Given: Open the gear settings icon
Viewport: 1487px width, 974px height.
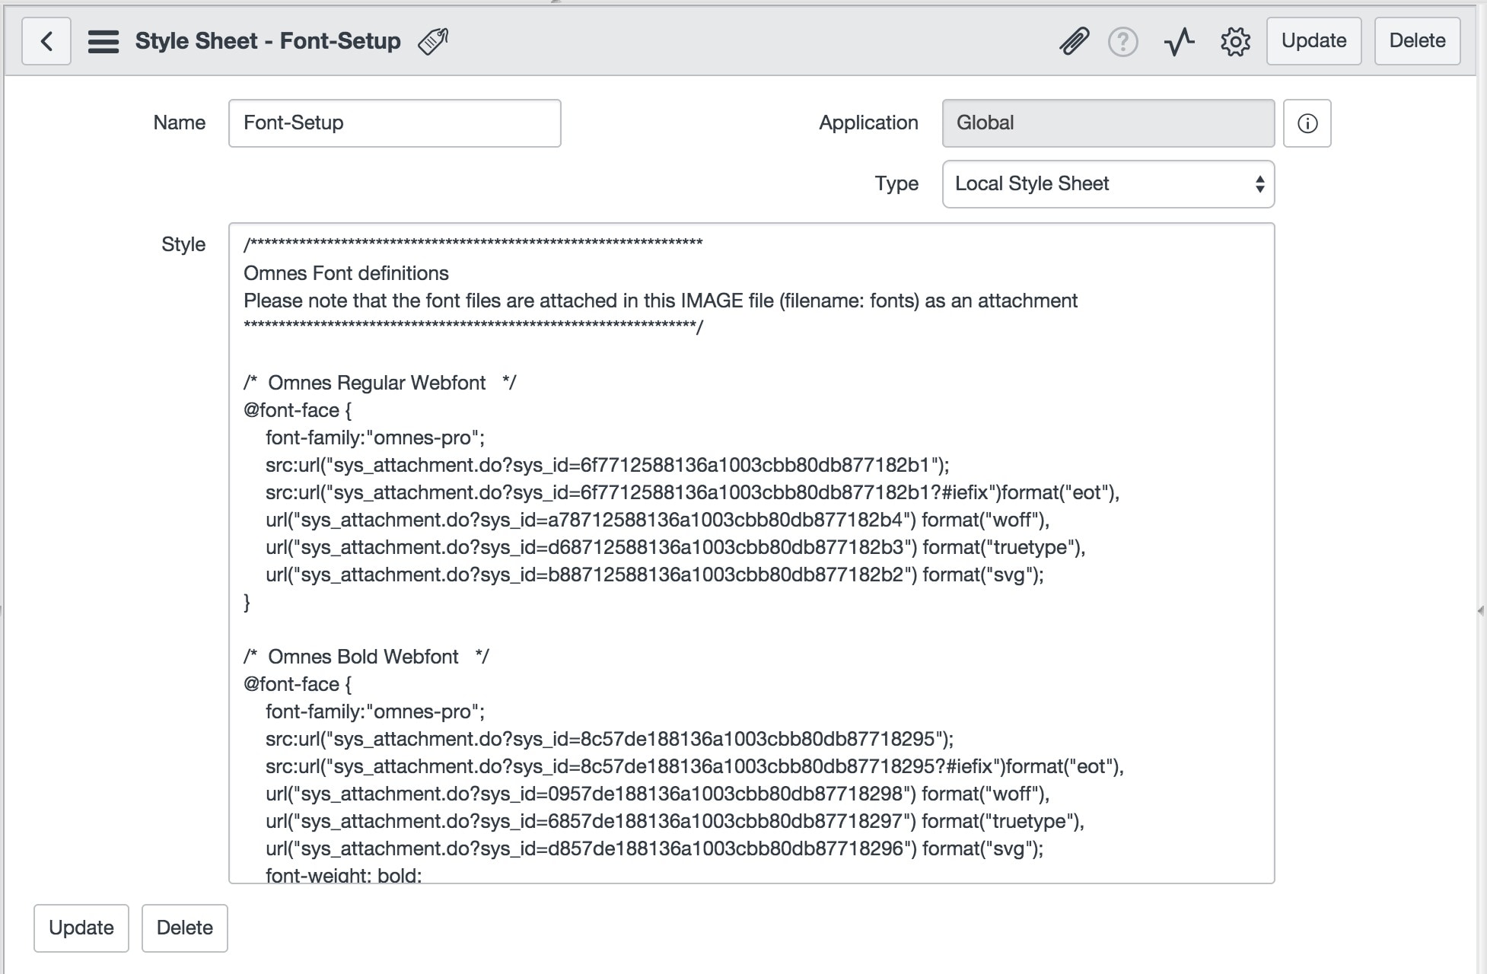Looking at the screenshot, I should [x=1235, y=41].
